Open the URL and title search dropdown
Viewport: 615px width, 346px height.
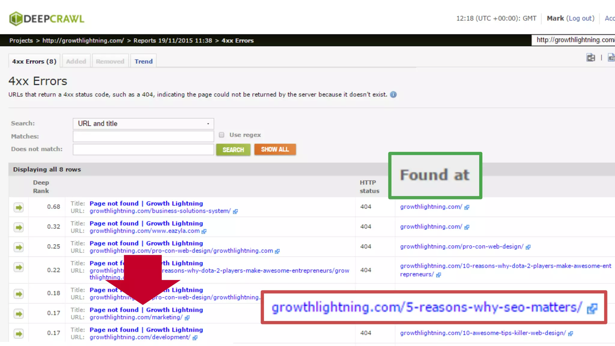(143, 124)
